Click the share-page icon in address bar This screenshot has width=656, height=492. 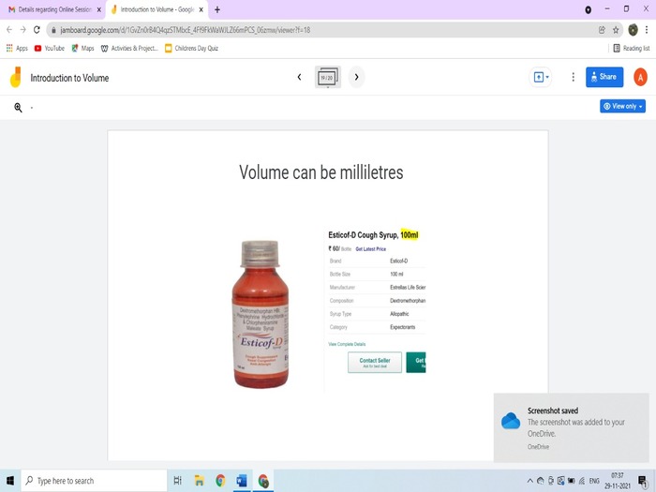pyautogui.click(x=602, y=30)
